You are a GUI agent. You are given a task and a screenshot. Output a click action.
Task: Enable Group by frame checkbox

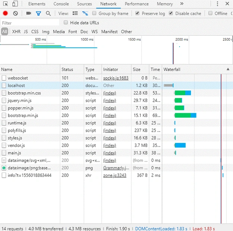click(x=94, y=13)
